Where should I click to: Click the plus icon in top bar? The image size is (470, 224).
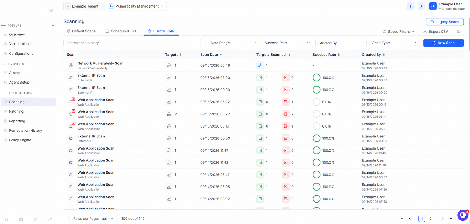coord(410,6)
